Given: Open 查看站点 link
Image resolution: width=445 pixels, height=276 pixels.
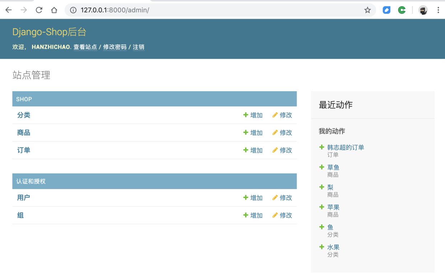Looking at the screenshot, I should click(x=85, y=47).
